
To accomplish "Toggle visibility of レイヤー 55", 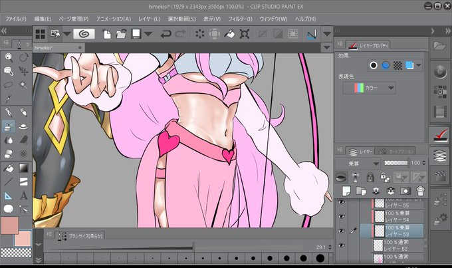I will (341, 203).
